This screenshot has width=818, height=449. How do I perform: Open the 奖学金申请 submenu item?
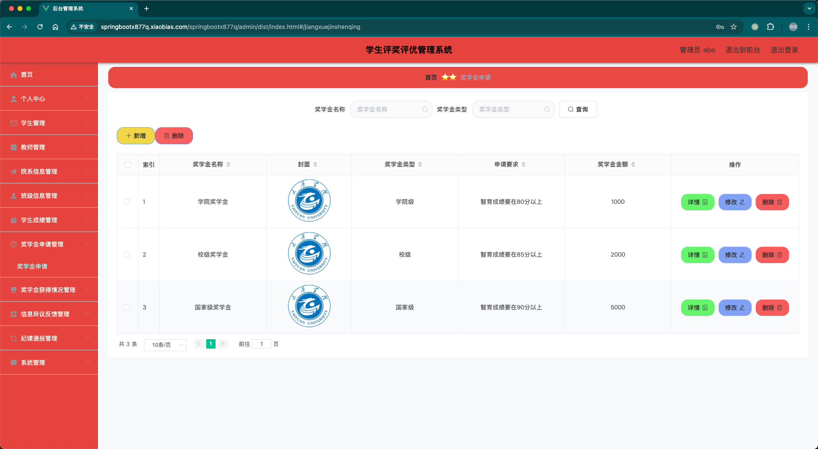pyautogui.click(x=32, y=266)
